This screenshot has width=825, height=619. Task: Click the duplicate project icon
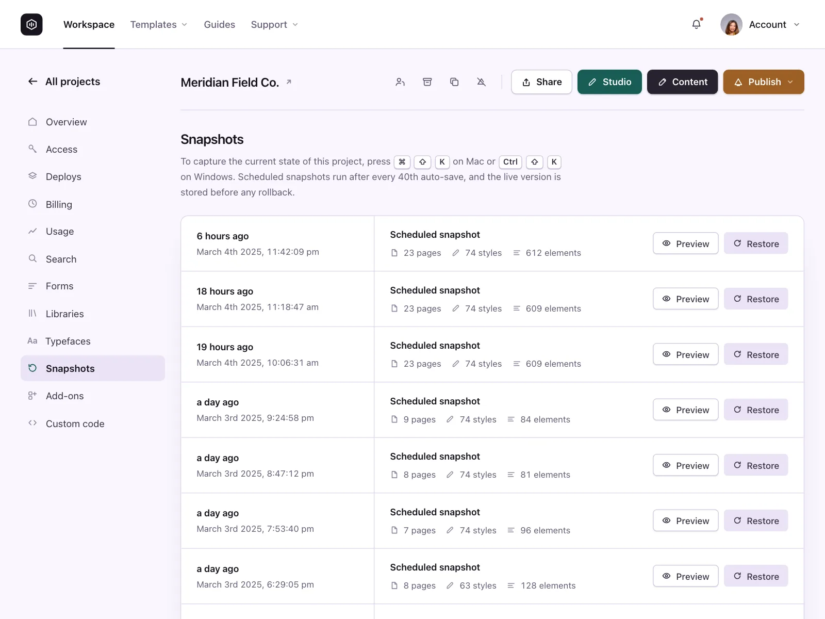454,82
